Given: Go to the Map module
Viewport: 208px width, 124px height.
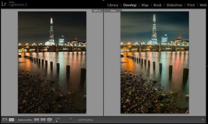Looking at the screenshot, I should click(x=145, y=5).
